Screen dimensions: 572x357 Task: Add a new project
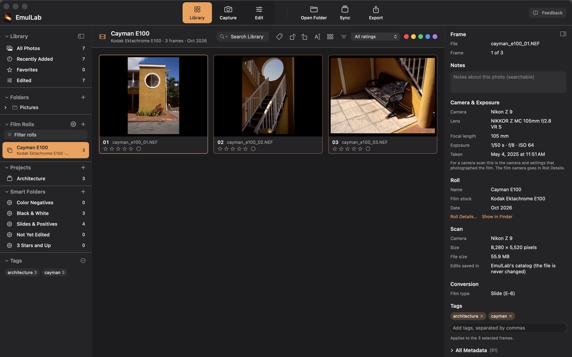(83, 167)
